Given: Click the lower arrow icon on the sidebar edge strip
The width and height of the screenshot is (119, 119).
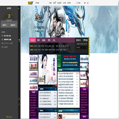Looking at the screenshot, I should click(19, 104).
